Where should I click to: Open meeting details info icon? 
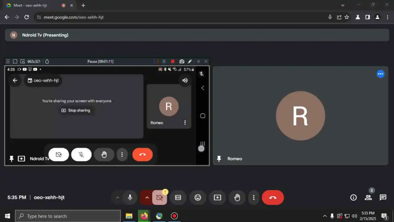(x=353, y=198)
